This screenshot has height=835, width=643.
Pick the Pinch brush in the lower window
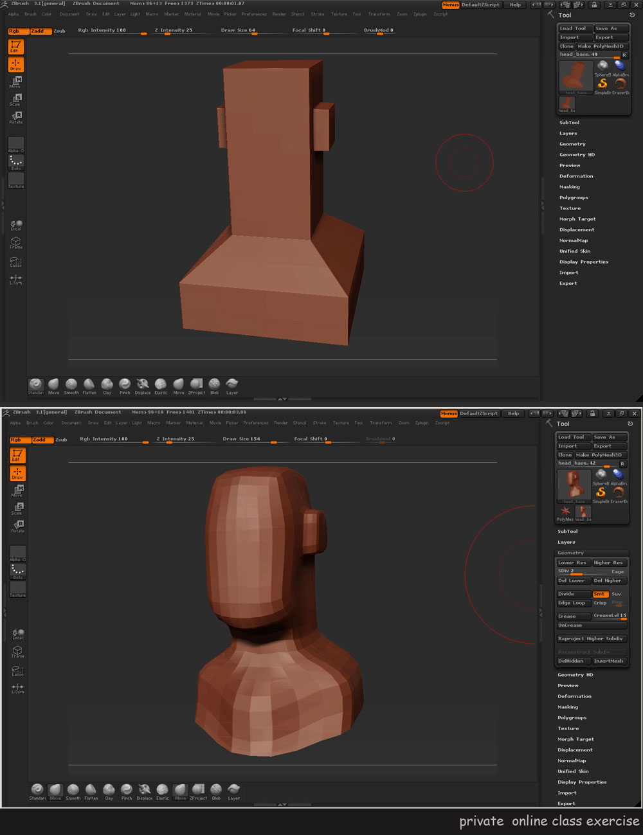pyautogui.click(x=127, y=790)
